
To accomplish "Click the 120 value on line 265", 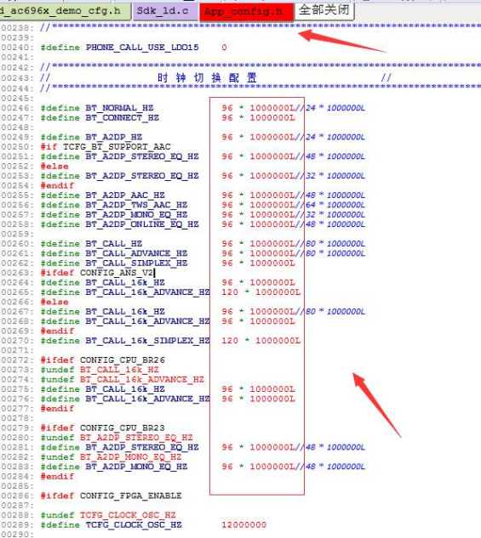I will pyautogui.click(x=230, y=292).
